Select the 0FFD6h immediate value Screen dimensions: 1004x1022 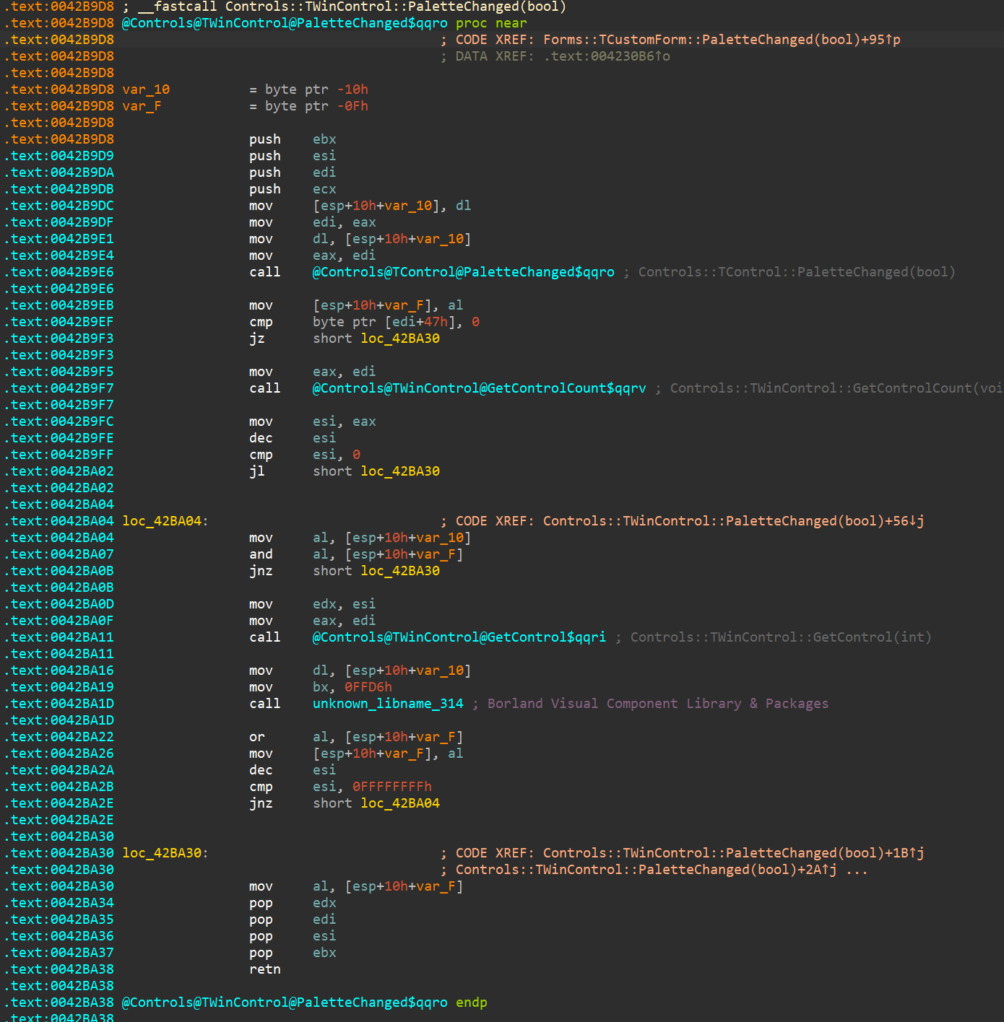[x=368, y=687]
